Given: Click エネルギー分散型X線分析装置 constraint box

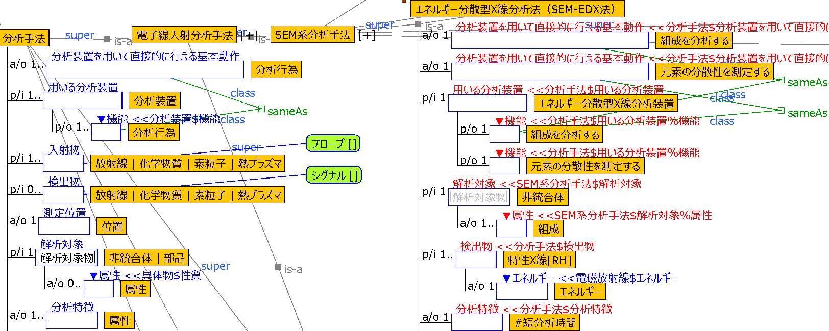Looking at the screenshot, I should (x=606, y=104).
